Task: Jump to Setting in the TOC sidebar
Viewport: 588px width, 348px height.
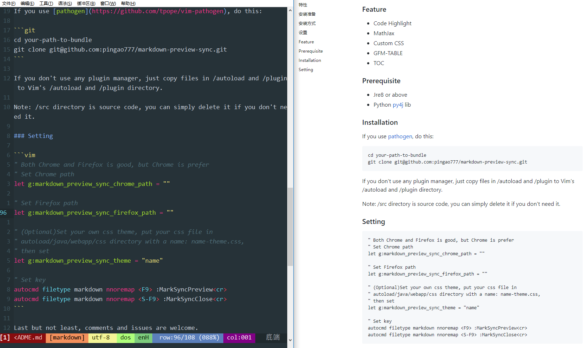Action: click(x=306, y=70)
